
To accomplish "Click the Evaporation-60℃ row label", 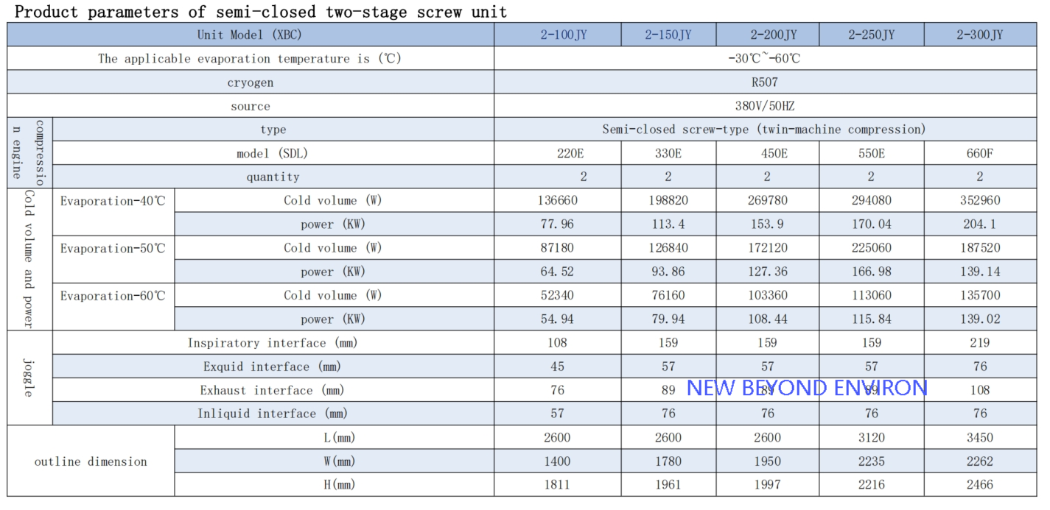I will (113, 296).
